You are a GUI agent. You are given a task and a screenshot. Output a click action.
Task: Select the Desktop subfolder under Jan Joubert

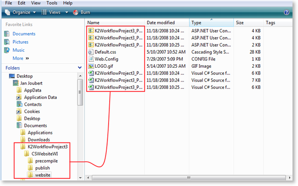(x=32, y=119)
